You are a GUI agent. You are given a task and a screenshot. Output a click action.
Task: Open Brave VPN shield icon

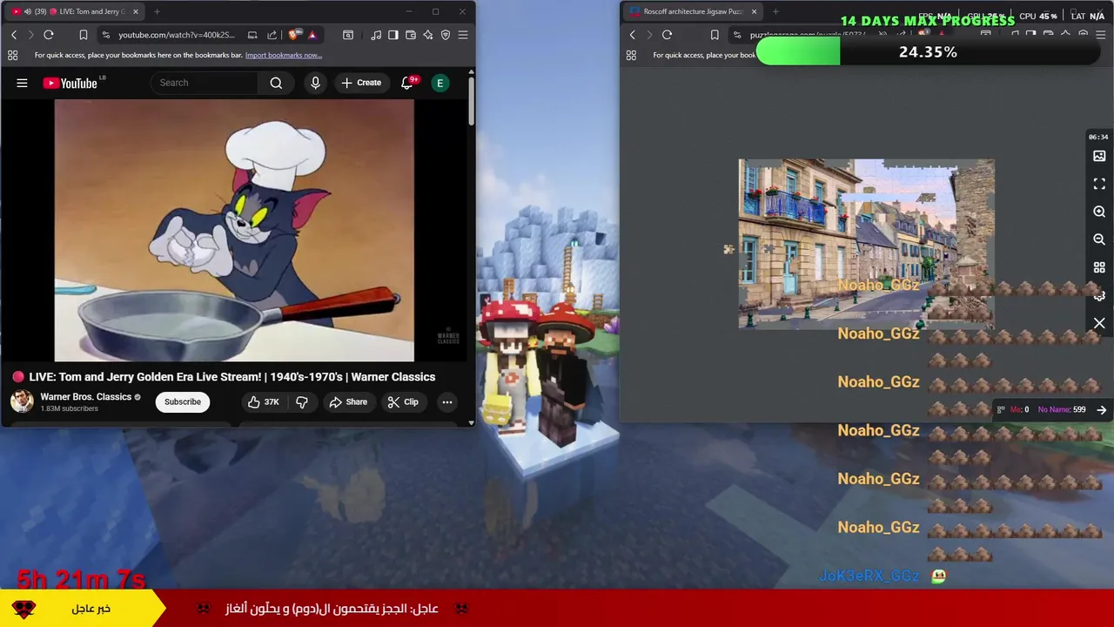click(446, 35)
